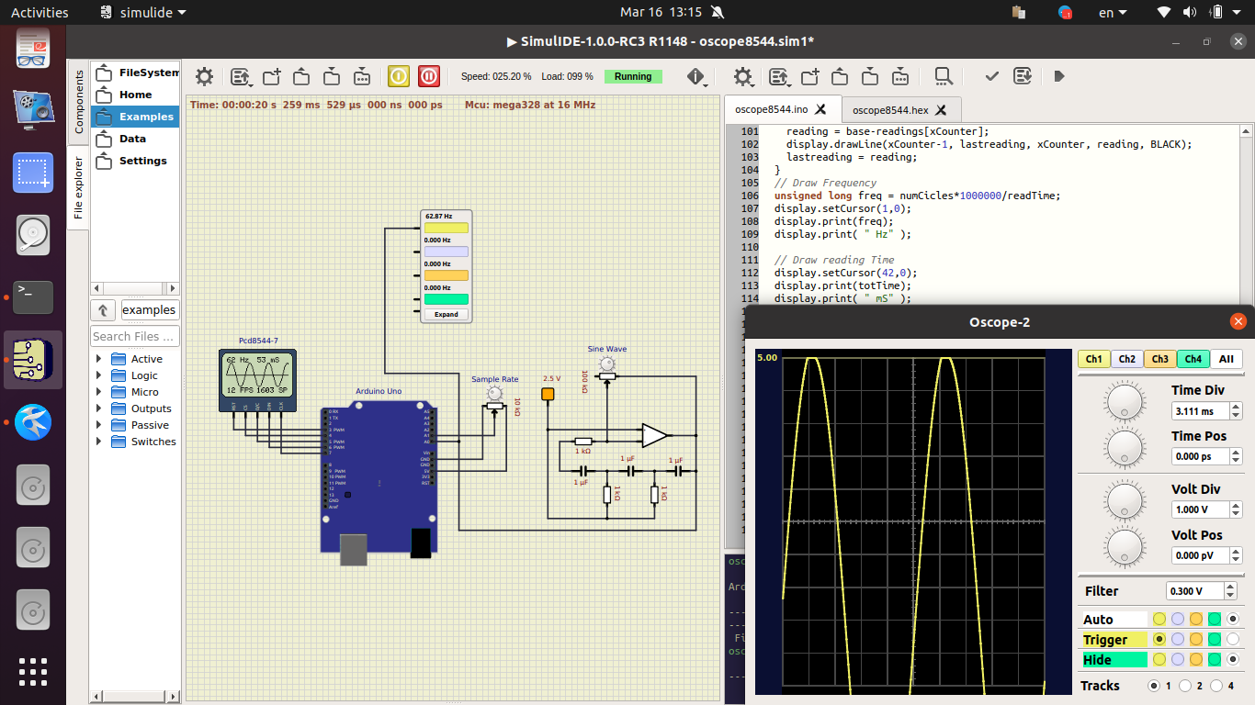Select the green channel Trigger radio button
1255x705 pixels.
coord(1215,640)
